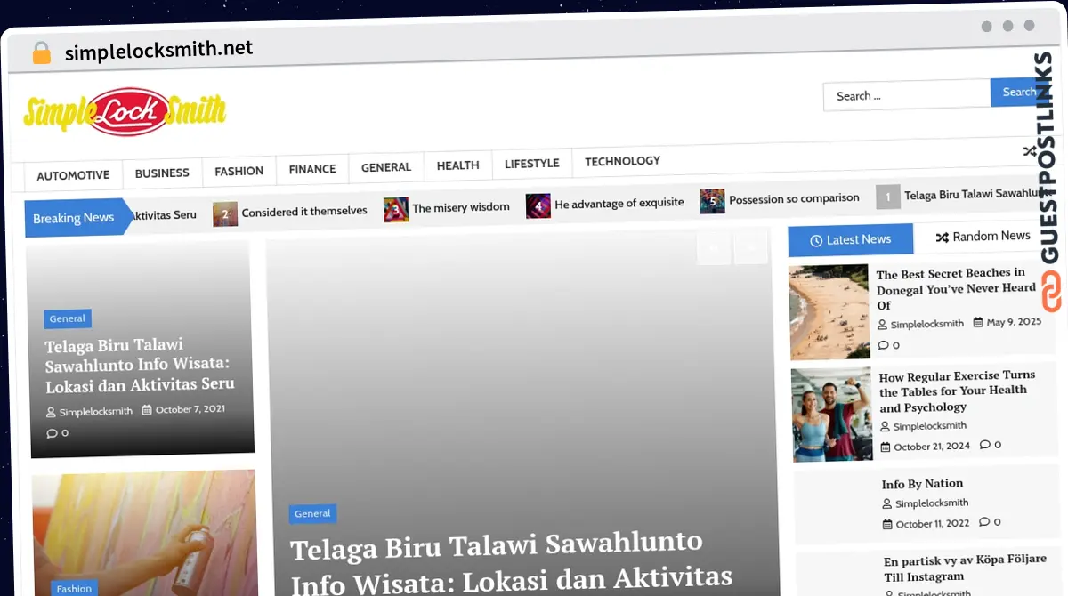Switch to the Latest News tab
1068x596 pixels.
click(x=850, y=239)
